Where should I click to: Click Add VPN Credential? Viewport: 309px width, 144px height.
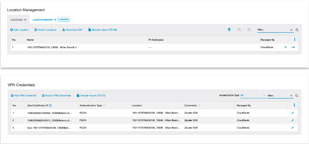[24, 96]
